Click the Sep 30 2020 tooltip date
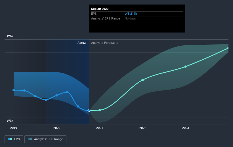The width and height of the screenshot is (233, 147). point(100,9)
